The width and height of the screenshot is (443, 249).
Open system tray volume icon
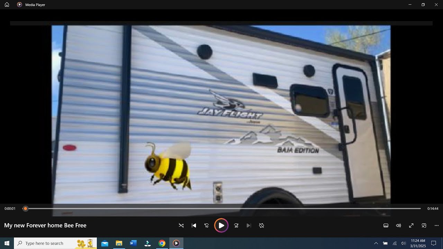(403, 243)
